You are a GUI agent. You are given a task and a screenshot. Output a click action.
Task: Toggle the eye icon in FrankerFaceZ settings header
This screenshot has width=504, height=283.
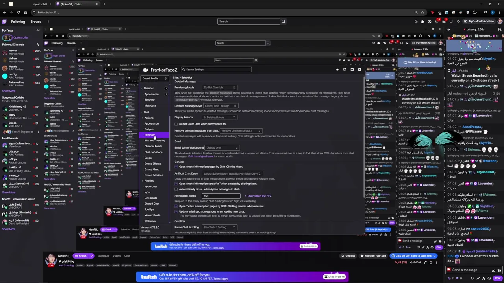click(x=337, y=70)
